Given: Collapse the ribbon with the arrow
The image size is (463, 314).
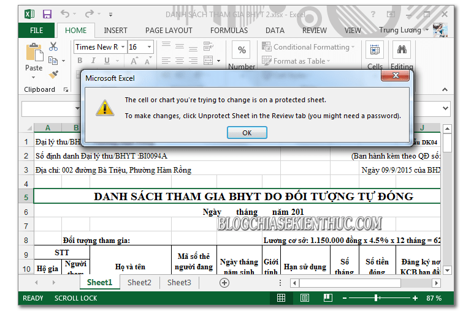Looking at the screenshot, I should click(445, 89).
